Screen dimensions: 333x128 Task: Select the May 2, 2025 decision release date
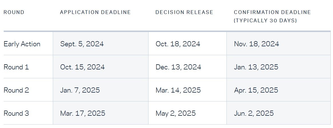(176, 113)
